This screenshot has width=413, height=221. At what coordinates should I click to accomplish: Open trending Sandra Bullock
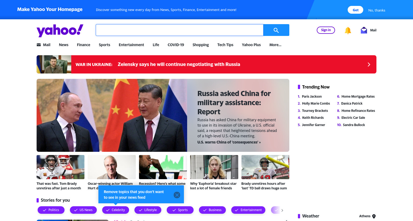(354, 125)
